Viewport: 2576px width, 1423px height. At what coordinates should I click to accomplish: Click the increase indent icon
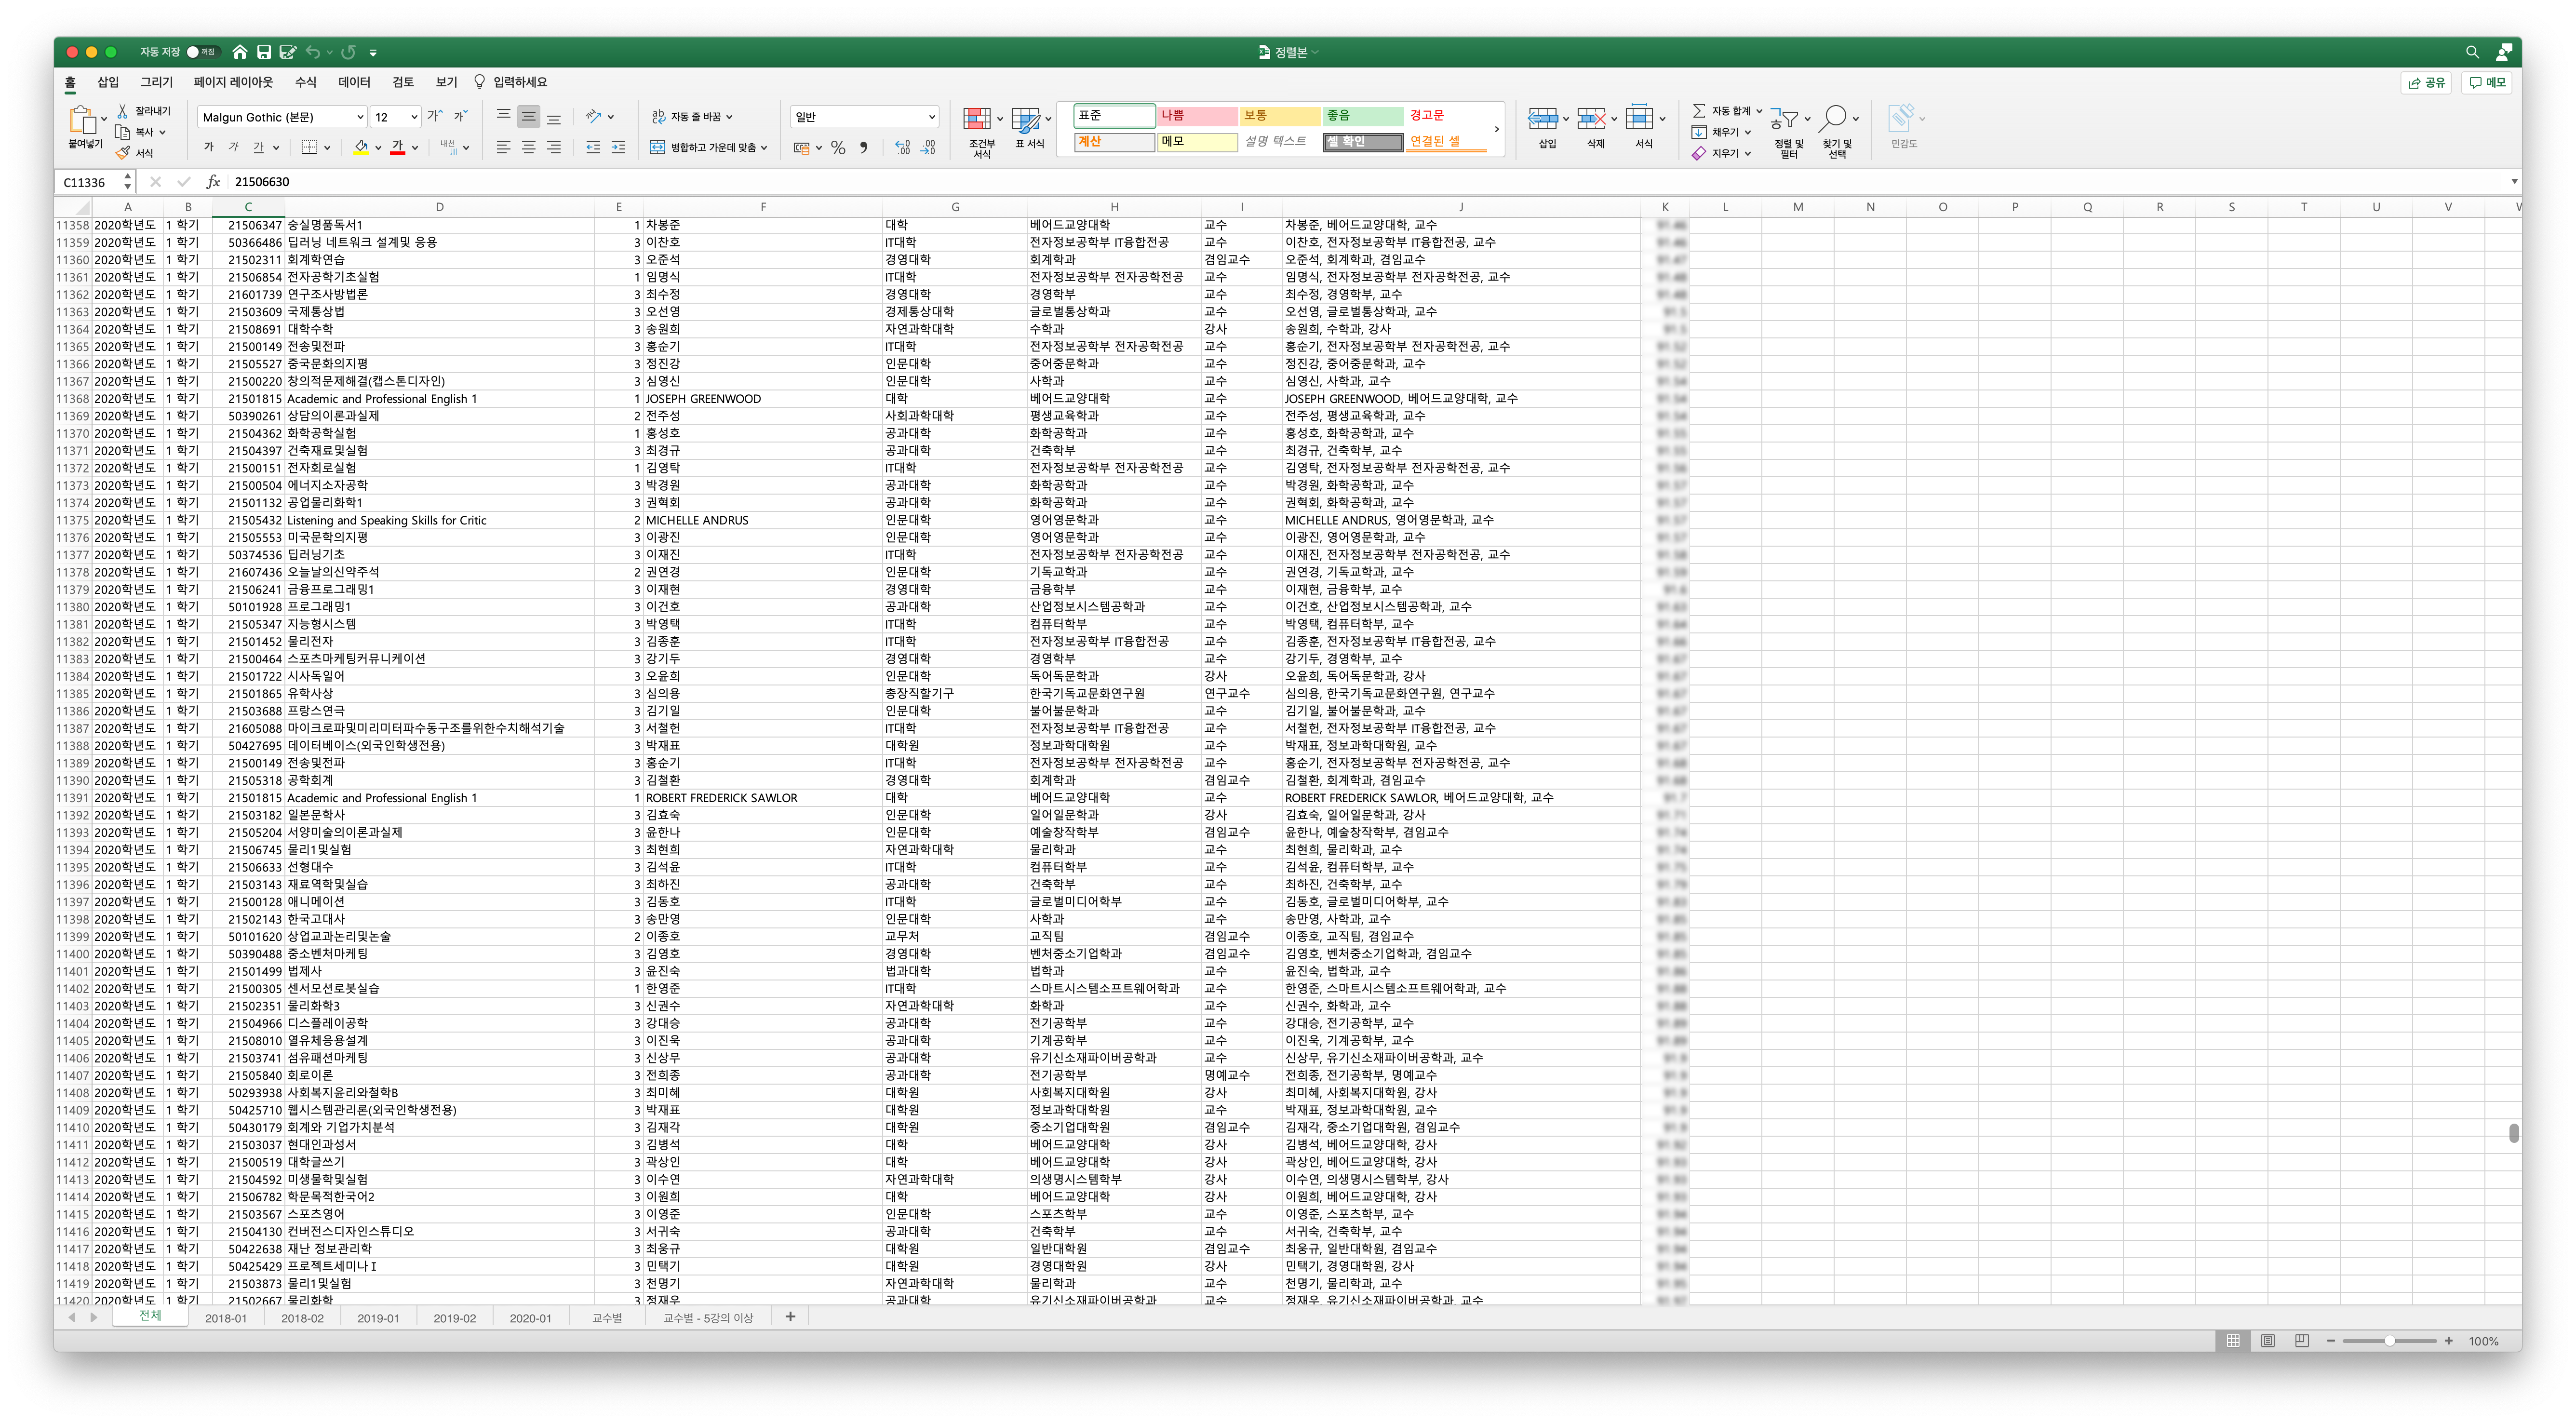click(619, 147)
